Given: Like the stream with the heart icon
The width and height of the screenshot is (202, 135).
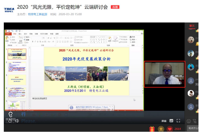Looking at the screenshot, I should click(x=170, y=129).
